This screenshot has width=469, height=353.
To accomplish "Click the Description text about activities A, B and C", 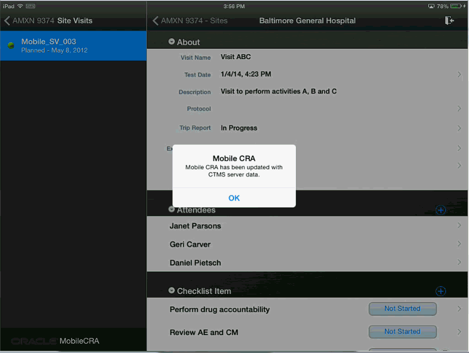I will tap(278, 92).
